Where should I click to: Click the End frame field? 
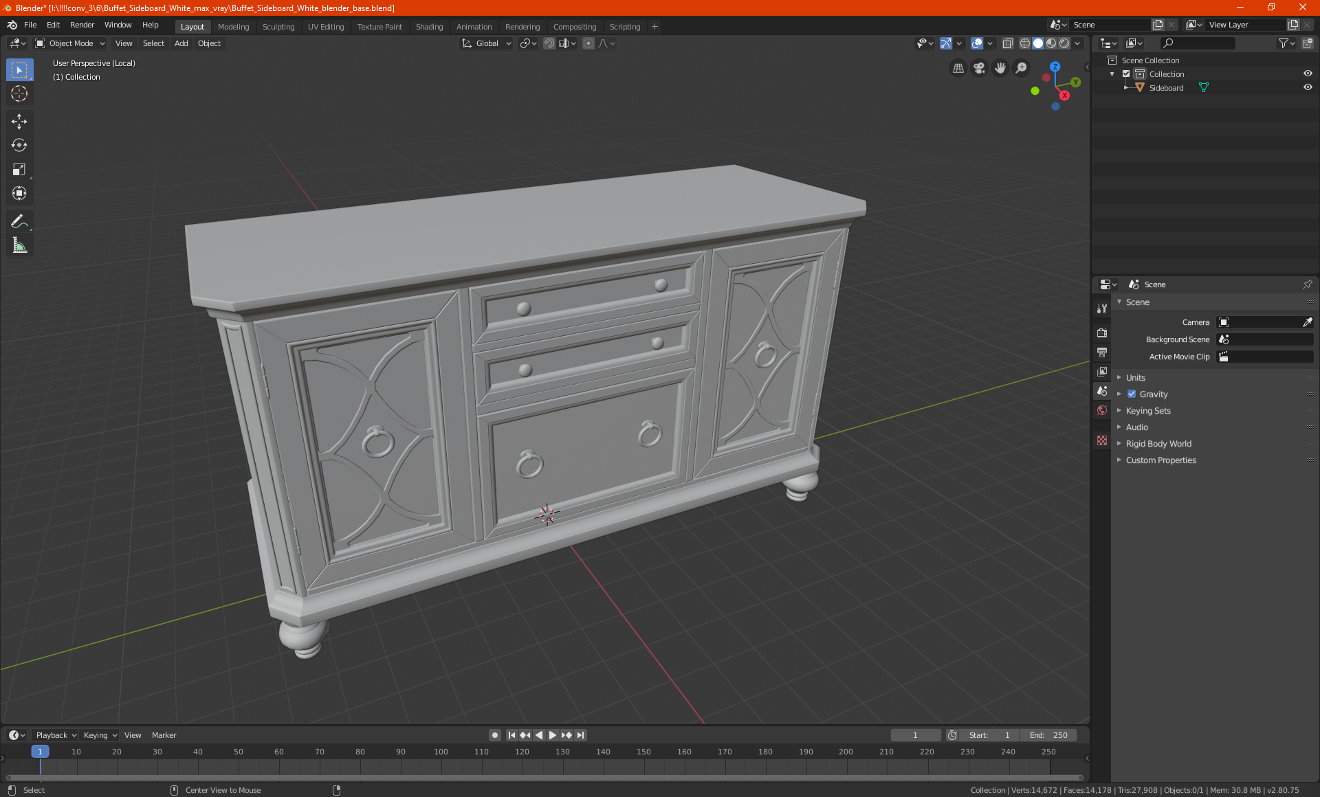pos(1048,735)
